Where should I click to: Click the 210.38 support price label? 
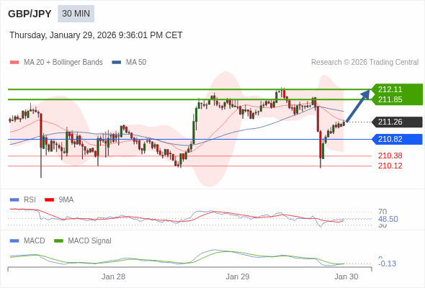coord(390,156)
